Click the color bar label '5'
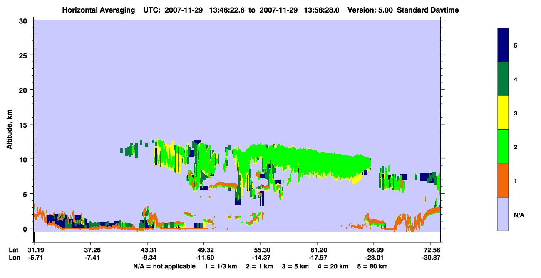Screen dimensions: 541x278 [516, 45]
